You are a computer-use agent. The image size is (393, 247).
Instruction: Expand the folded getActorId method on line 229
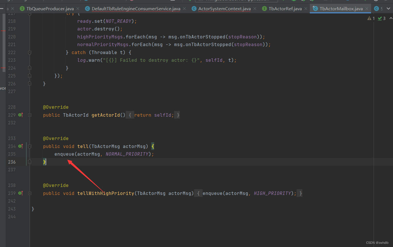pos(30,115)
